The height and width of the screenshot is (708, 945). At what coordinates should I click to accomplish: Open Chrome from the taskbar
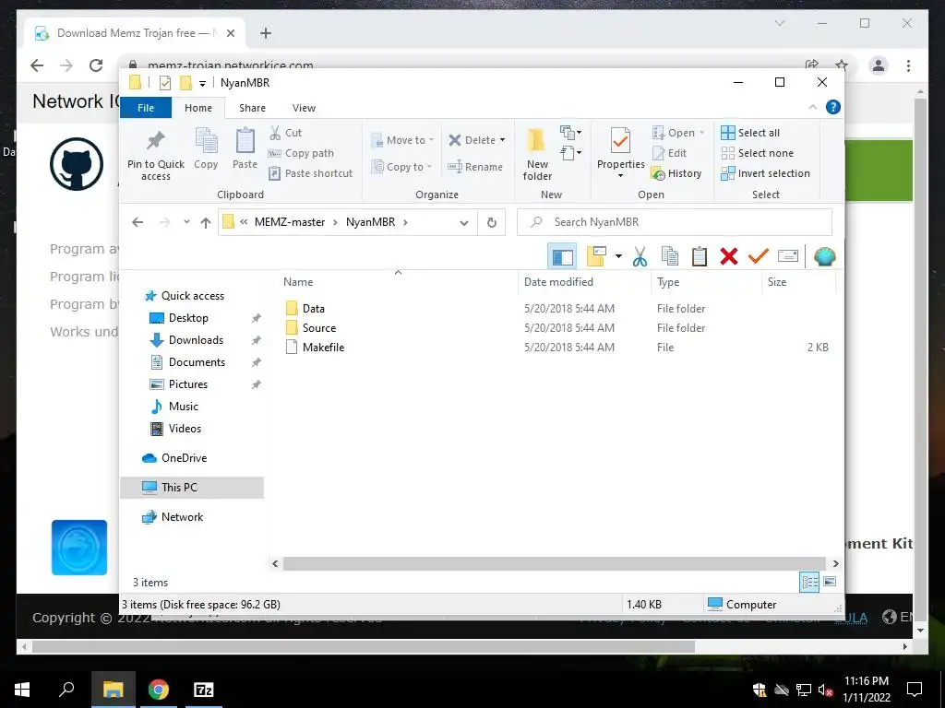159,690
